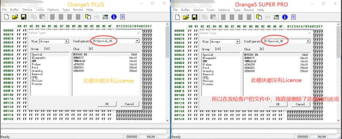
Task: Click New file icon in Orange5 PLUS toolbar
Action: click(x=7, y=17)
